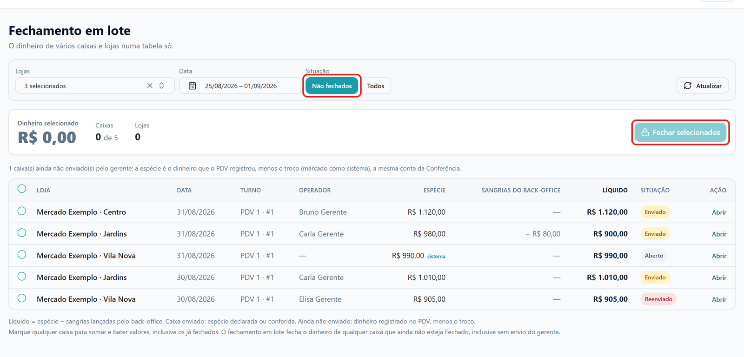Viewport: 744px width, 357px height.
Task: Expand the Lojas dropdown chevron
Action: [x=162, y=86]
